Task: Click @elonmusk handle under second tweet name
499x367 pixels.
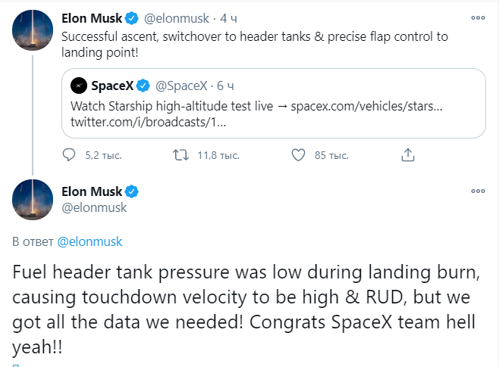Action: click(x=93, y=207)
